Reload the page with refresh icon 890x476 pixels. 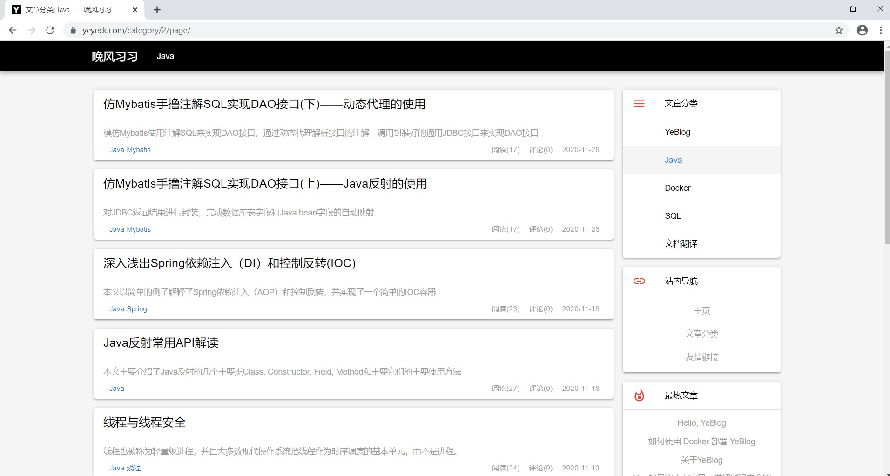[x=50, y=30]
